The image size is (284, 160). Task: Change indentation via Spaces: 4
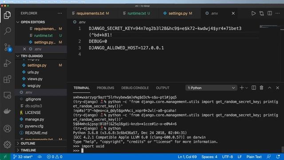coord(209,157)
